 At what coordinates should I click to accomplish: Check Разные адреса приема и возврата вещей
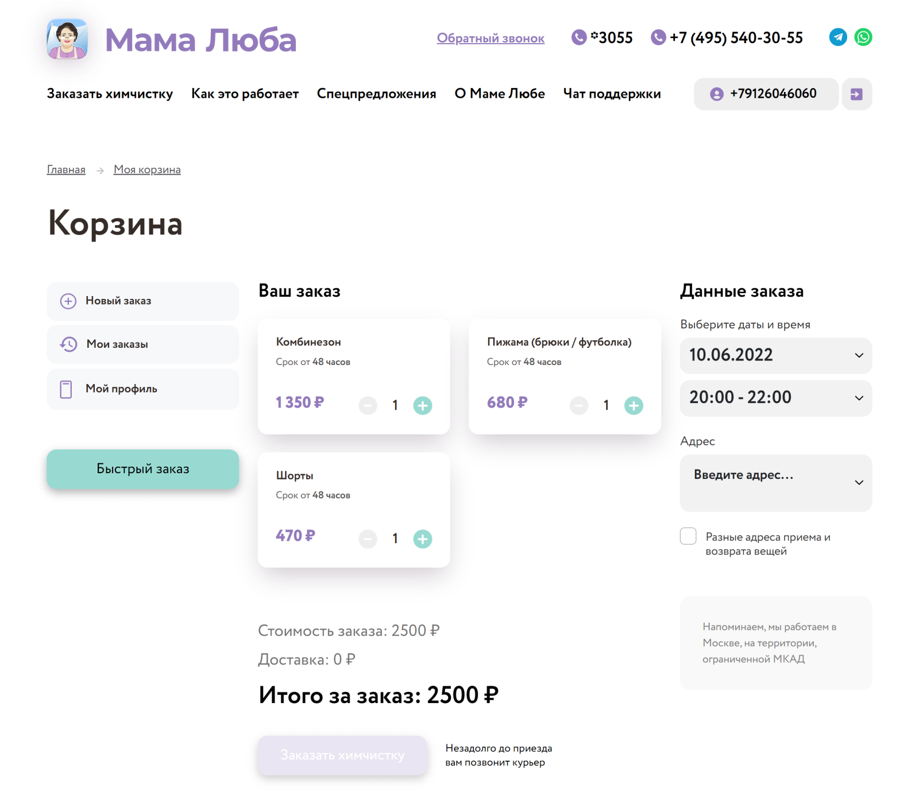click(x=688, y=536)
